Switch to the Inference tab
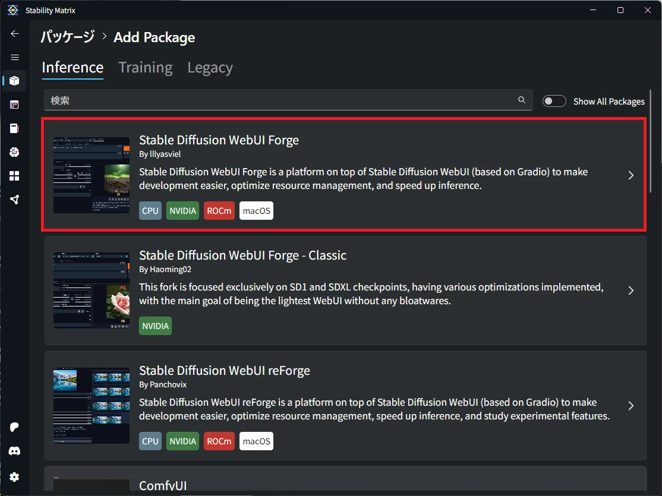The height and width of the screenshot is (496, 662). coord(72,68)
